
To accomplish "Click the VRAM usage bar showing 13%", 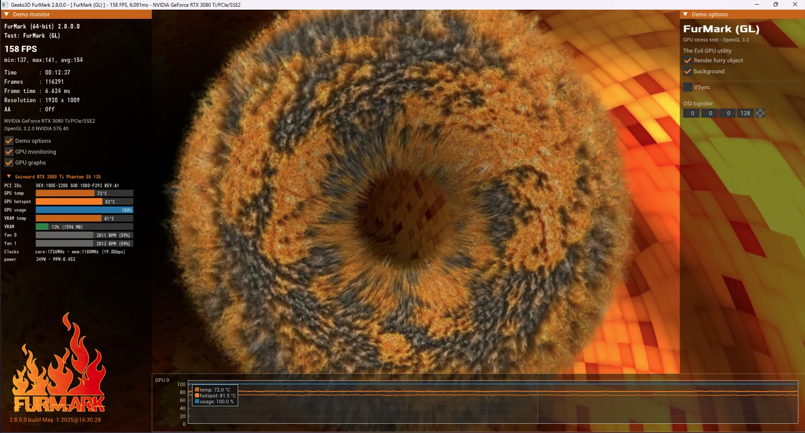I will tap(84, 227).
